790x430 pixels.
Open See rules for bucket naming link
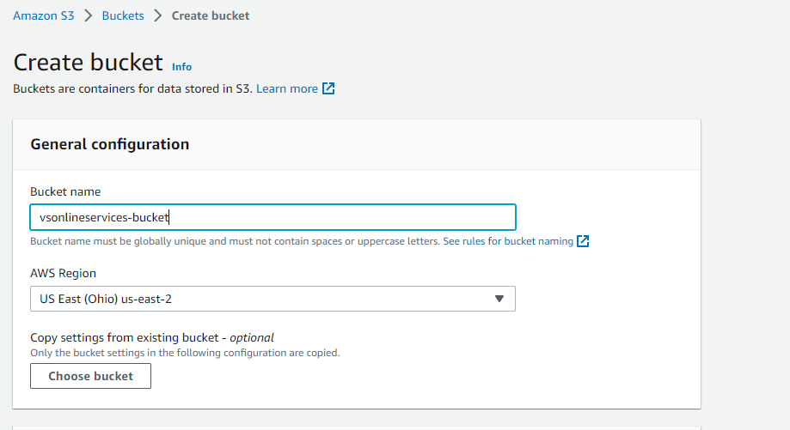508,241
